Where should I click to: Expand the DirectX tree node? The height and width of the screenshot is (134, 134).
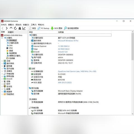[x=2, y=79]
